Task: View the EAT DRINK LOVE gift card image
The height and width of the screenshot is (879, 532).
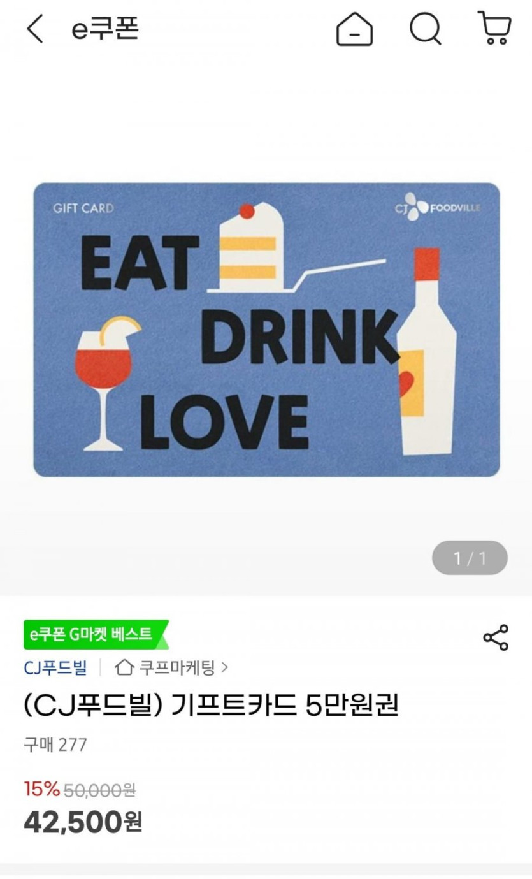Action: click(x=266, y=330)
